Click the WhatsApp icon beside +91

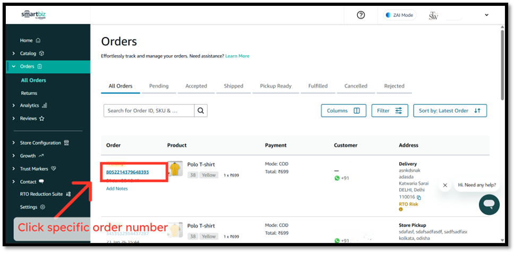coord(337,178)
